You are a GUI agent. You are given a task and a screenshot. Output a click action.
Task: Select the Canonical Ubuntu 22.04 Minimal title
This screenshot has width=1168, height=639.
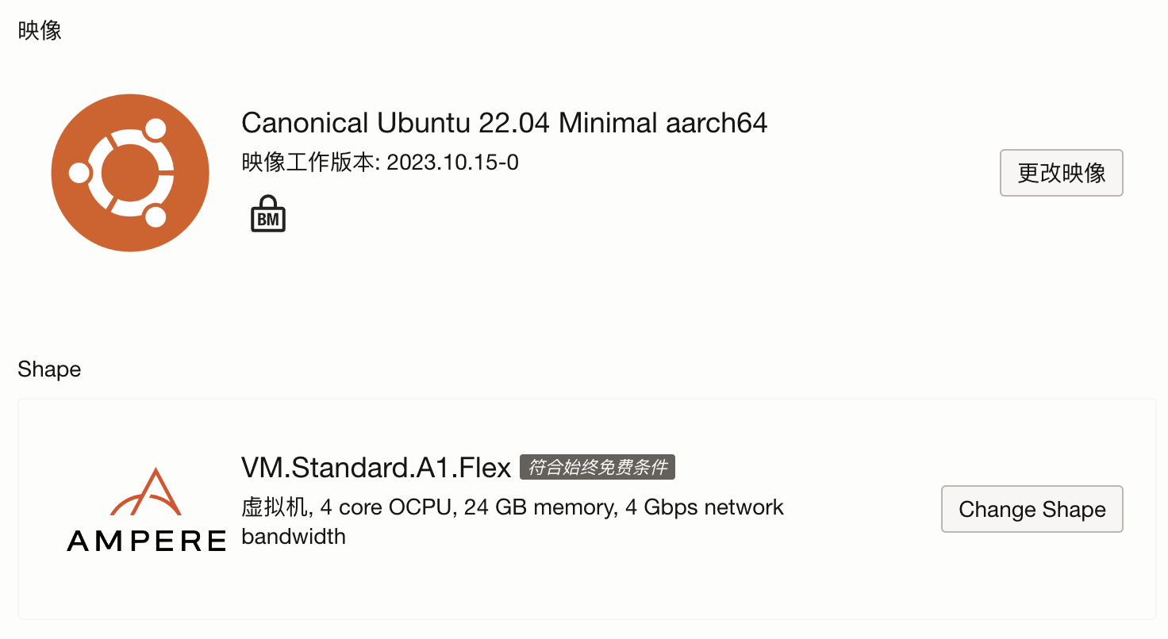click(x=505, y=123)
